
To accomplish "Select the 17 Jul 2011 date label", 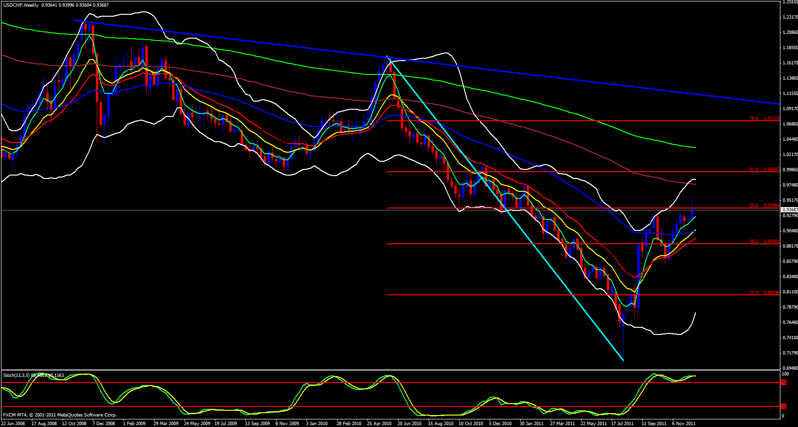I will click(622, 423).
